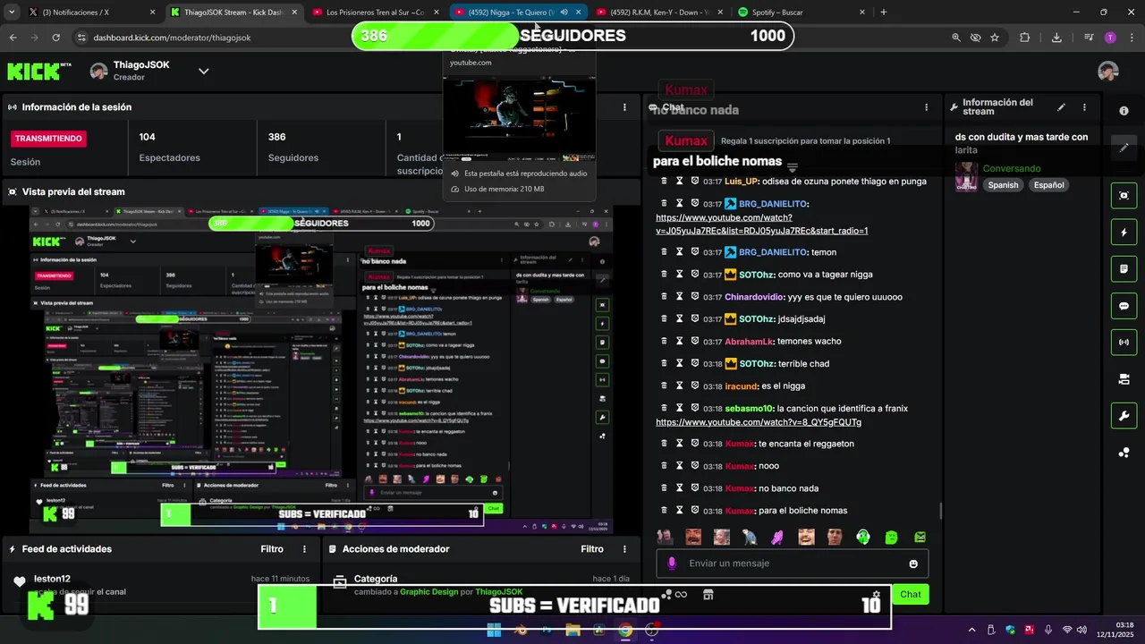Edit stream info with pencil icon
1145x644 pixels.
[1061, 107]
